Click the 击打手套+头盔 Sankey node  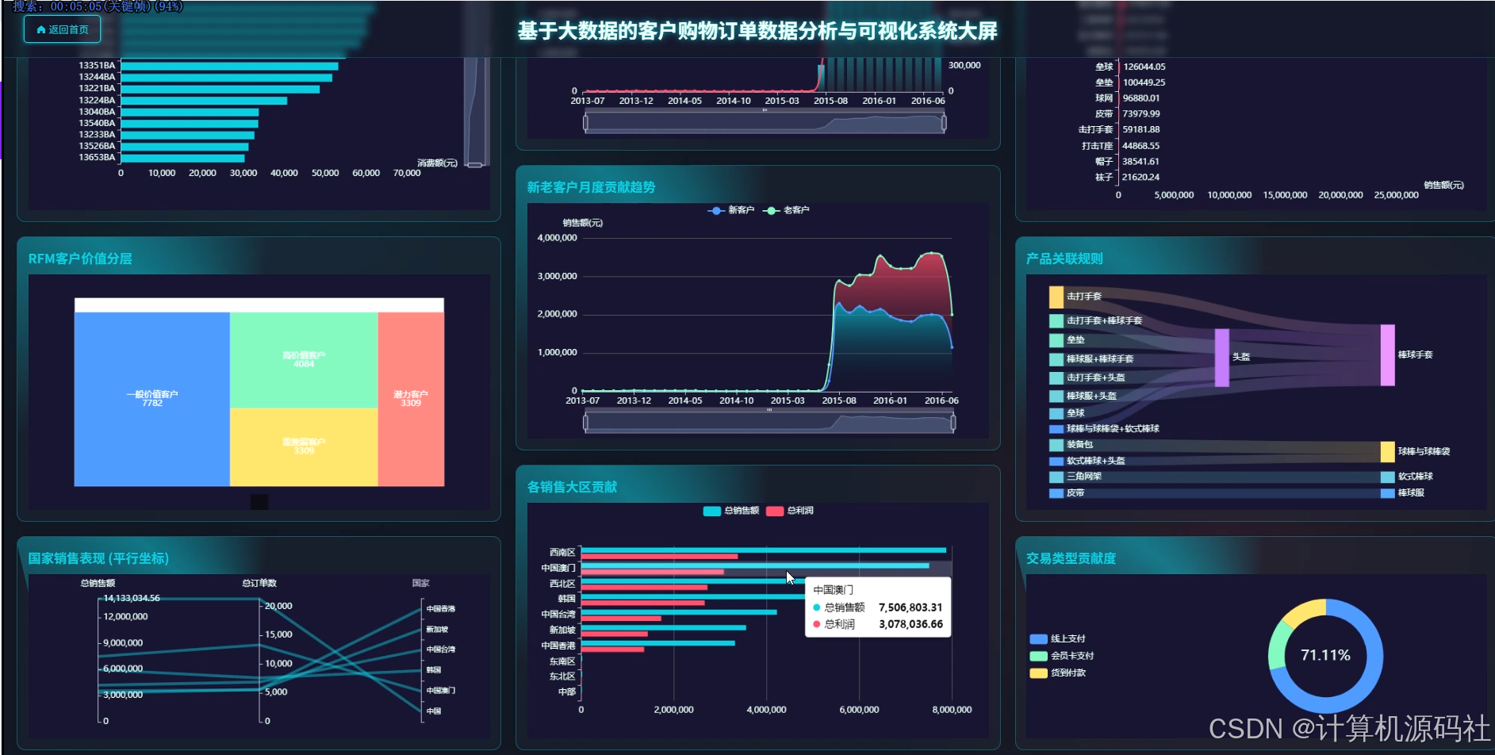1056,378
